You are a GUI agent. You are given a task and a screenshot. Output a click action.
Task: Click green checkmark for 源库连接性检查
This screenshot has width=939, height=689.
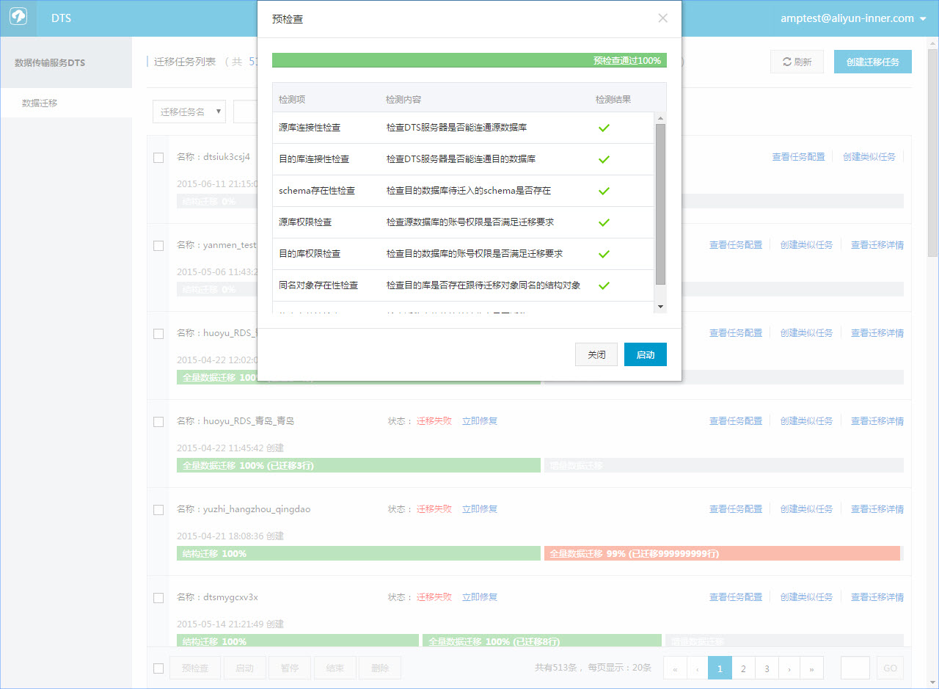(x=604, y=128)
